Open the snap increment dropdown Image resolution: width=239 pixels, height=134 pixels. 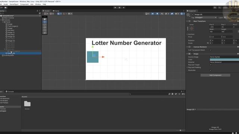pyautogui.click(x=70, y=14)
